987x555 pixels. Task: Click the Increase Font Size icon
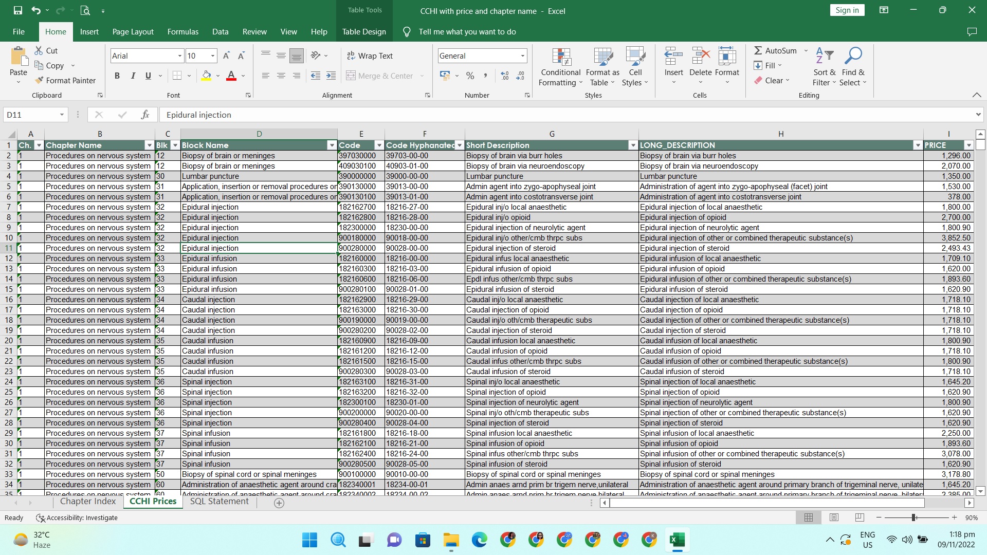click(226, 55)
